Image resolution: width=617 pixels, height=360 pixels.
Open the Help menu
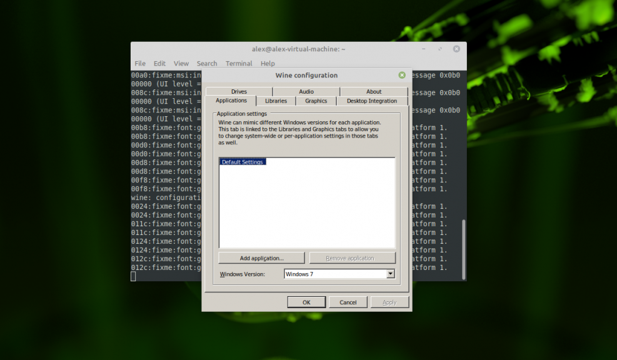pyautogui.click(x=268, y=63)
